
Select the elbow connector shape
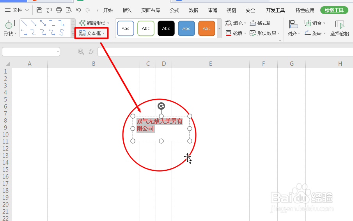tap(52, 23)
